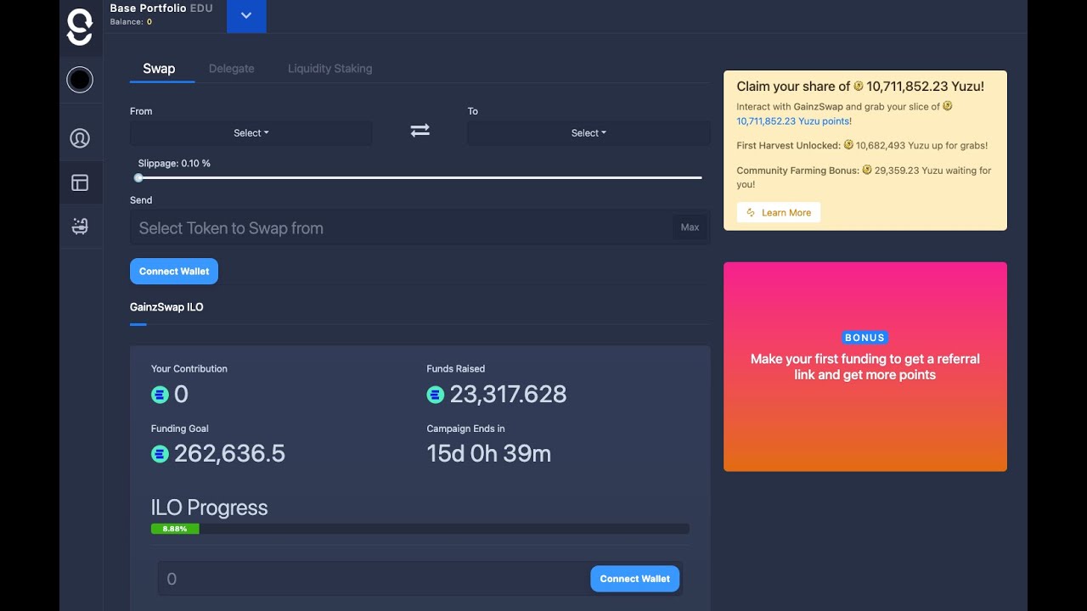Click the Funding Goal value 262,636.5
Image resolution: width=1087 pixels, height=611 pixels.
tap(229, 454)
